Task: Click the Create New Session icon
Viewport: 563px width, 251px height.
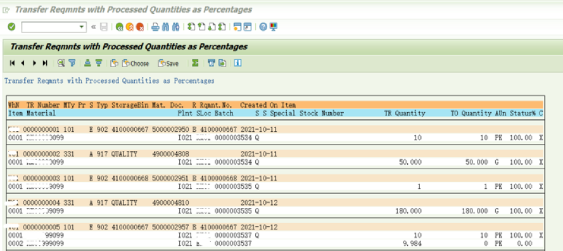Action: point(237,27)
